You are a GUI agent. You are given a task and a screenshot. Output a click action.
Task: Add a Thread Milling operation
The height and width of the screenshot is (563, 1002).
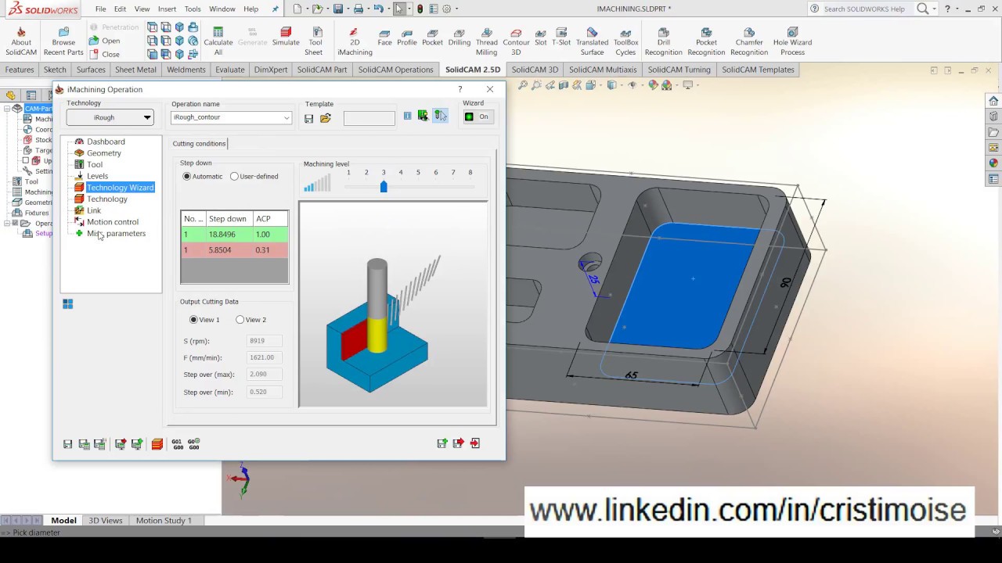point(486,42)
